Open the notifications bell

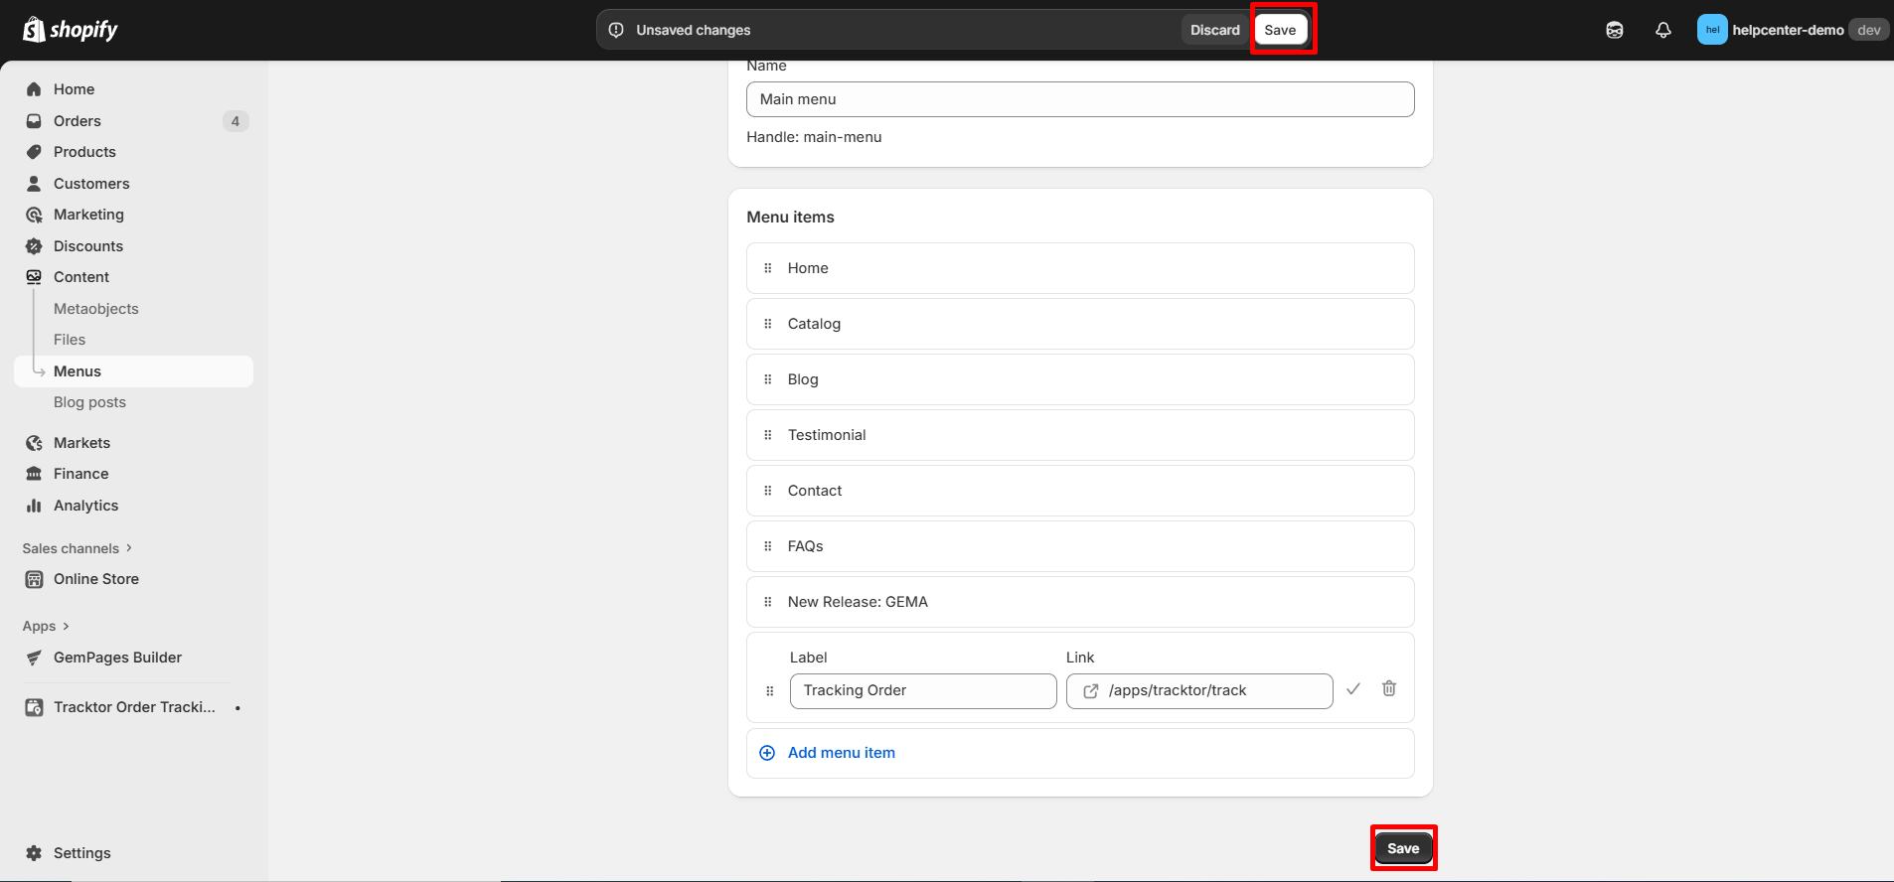[1662, 30]
